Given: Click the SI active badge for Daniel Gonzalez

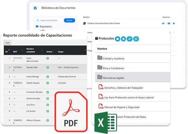Looking at the screenshot, I should pos(48,99).
